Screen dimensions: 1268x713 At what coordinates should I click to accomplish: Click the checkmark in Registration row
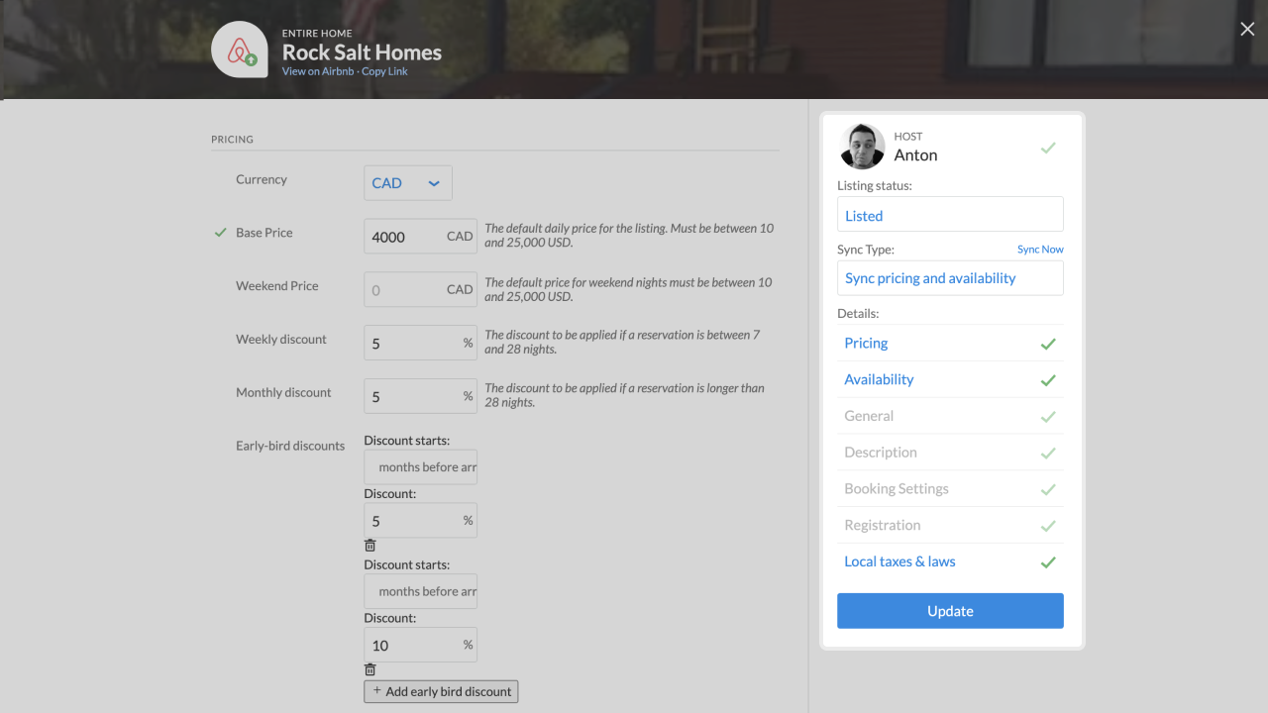click(1048, 526)
